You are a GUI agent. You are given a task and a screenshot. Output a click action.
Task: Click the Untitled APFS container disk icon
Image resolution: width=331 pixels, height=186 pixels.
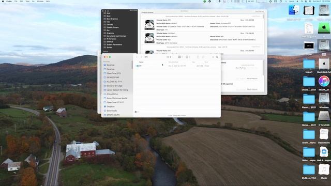point(149,38)
